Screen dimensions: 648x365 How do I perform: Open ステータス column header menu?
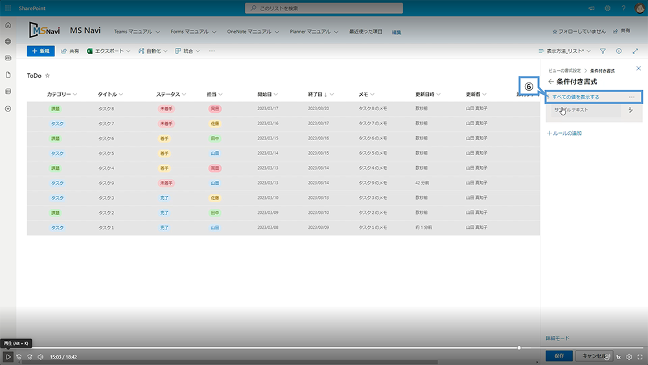(171, 94)
